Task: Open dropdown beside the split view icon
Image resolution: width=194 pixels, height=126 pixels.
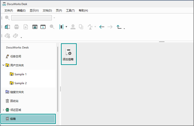Action: tap(66, 27)
